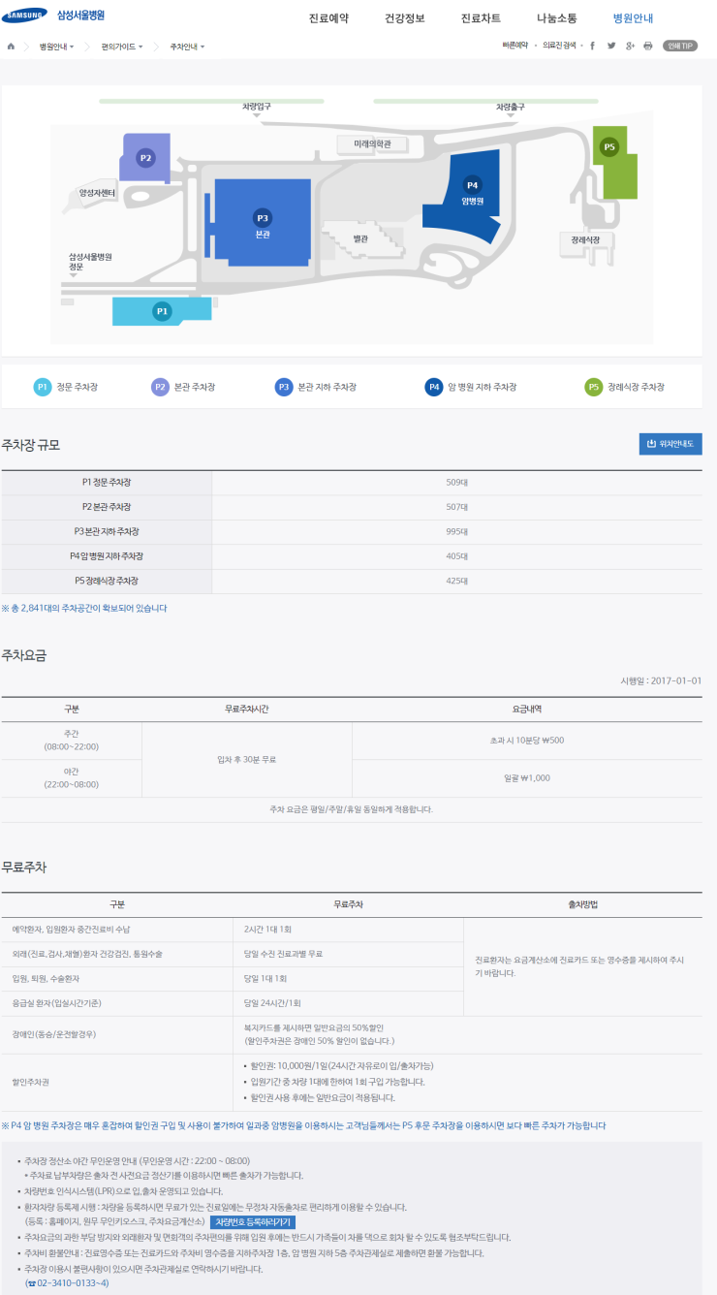Viewport: 717px width, 1295px height.
Task: Click the P2 본관 주차장 table row label
Action: [x=107, y=507]
